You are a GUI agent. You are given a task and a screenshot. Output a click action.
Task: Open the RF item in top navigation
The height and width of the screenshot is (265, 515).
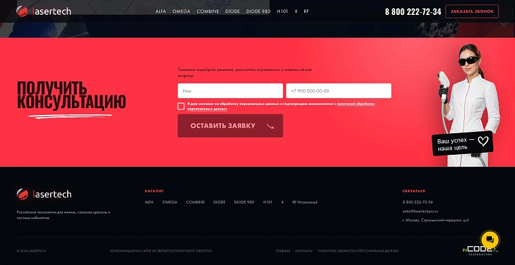306,11
